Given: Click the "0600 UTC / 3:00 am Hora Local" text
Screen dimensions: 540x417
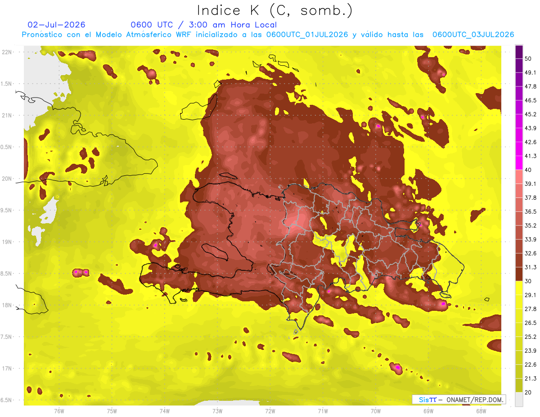Looking at the screenshot, I should 204,25.
